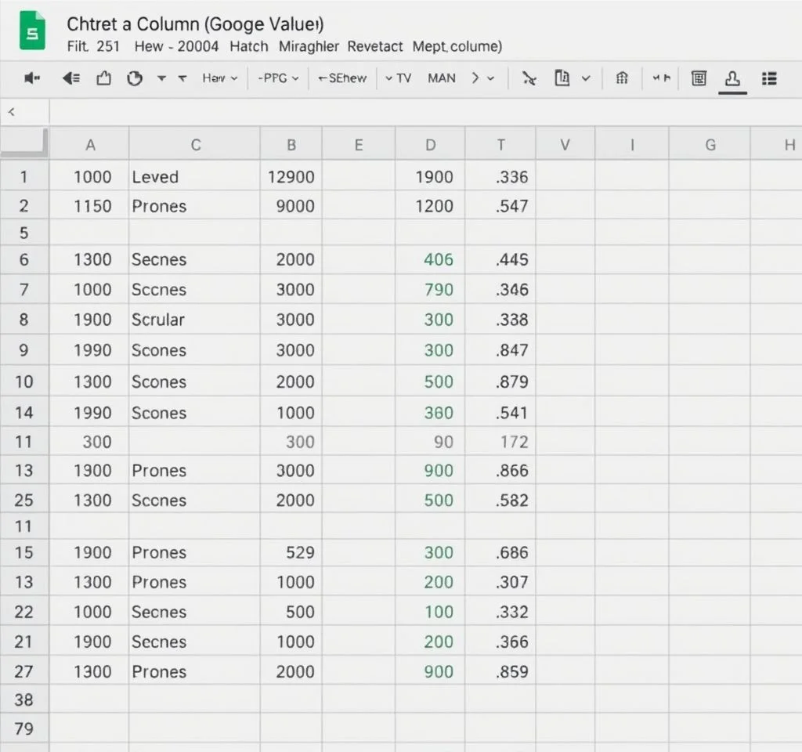
Task: Click the underlined stamp icon
Action: point(733,78)
